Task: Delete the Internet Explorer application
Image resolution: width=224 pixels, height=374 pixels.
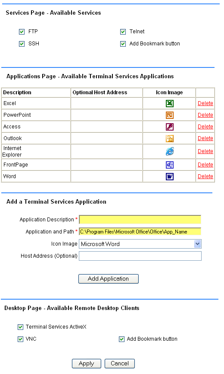Action: pos(205,151)
